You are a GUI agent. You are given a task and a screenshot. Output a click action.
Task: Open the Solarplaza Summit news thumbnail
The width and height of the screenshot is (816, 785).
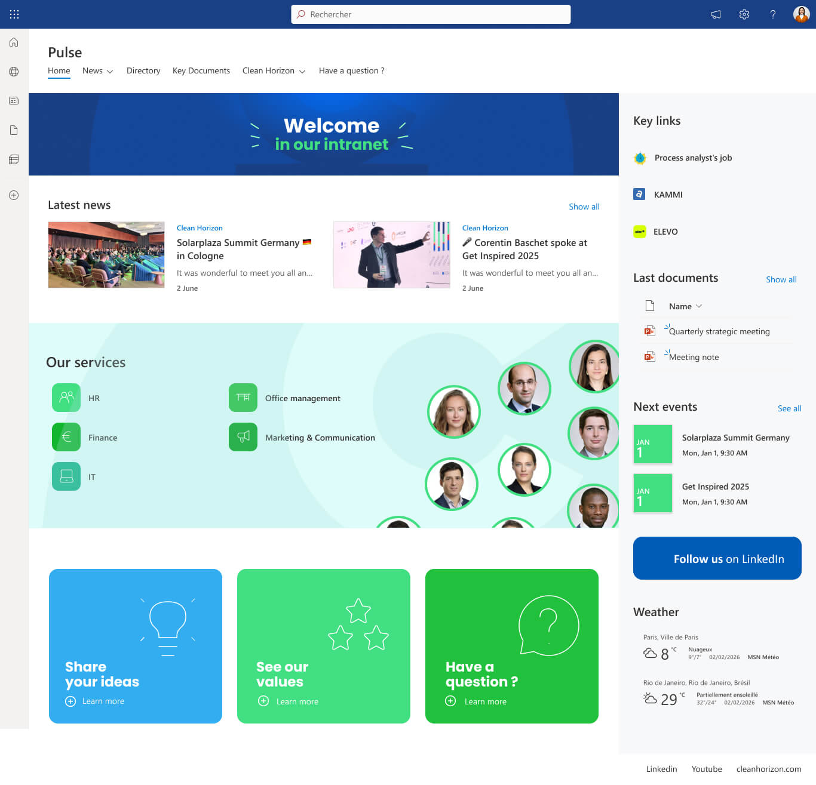click(x=106, y=255)
